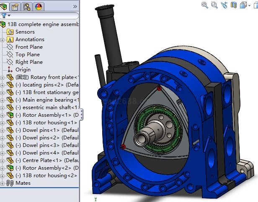Open View Orientation dropdown arrow
This screenshot has height=202, width=258.
point(250,5)
